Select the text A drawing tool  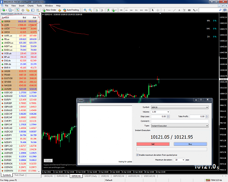[179, 10]
